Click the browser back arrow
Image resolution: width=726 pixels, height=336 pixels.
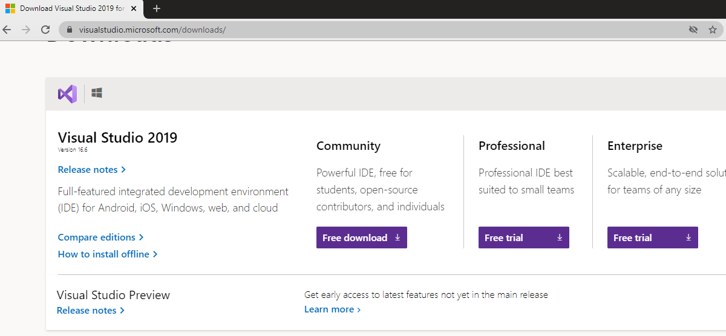(7, 30)
